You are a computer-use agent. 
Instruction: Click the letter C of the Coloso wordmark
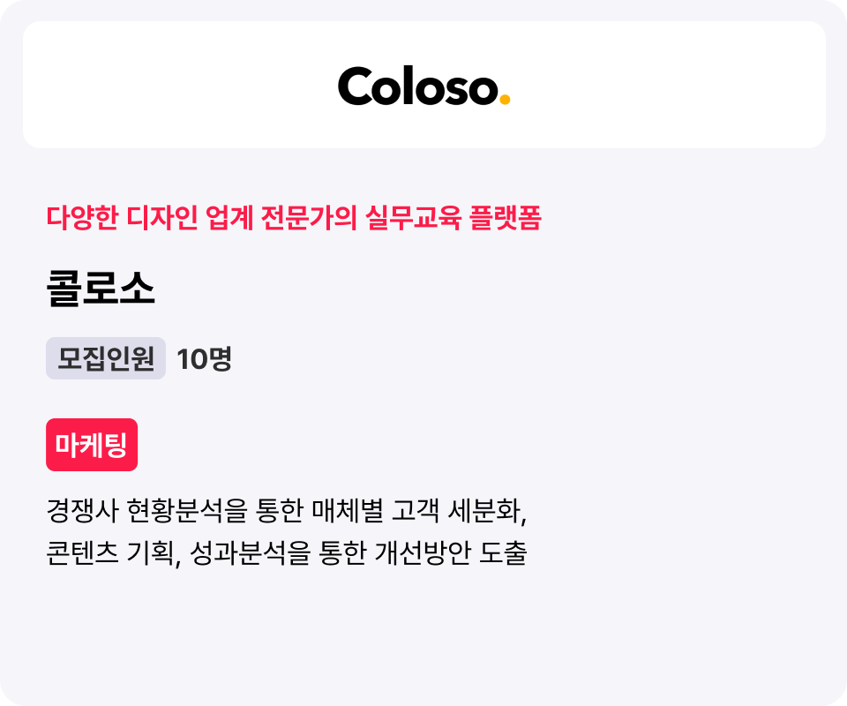pyautogui.click(x=356, y=86)
